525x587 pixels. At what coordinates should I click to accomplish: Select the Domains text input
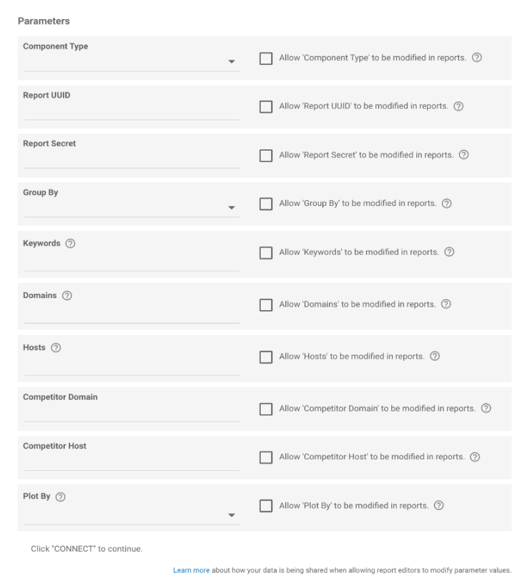point(131,315)
